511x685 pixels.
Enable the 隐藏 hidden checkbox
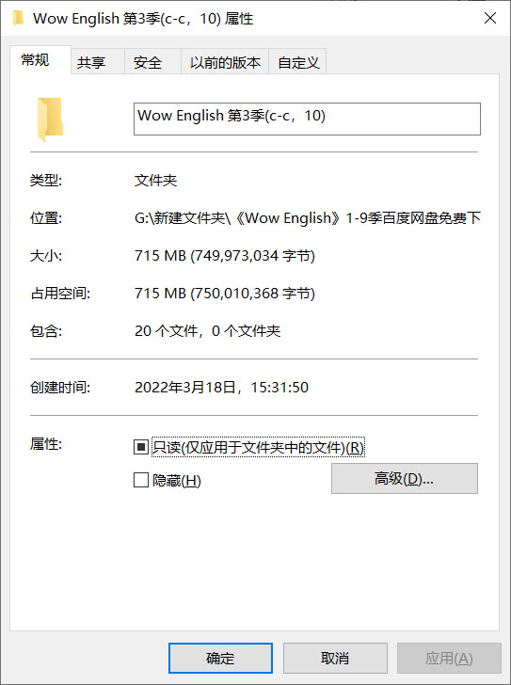tap(140, 480)
